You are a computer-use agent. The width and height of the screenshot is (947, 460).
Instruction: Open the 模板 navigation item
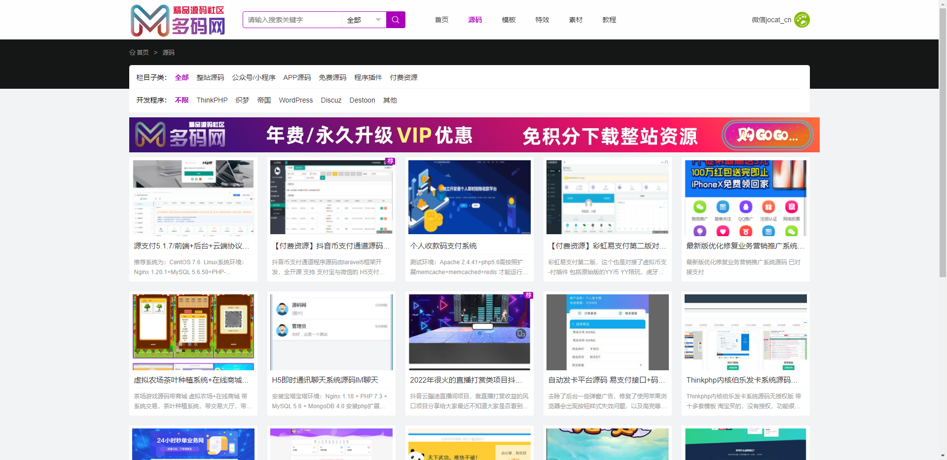pos(509,20)
